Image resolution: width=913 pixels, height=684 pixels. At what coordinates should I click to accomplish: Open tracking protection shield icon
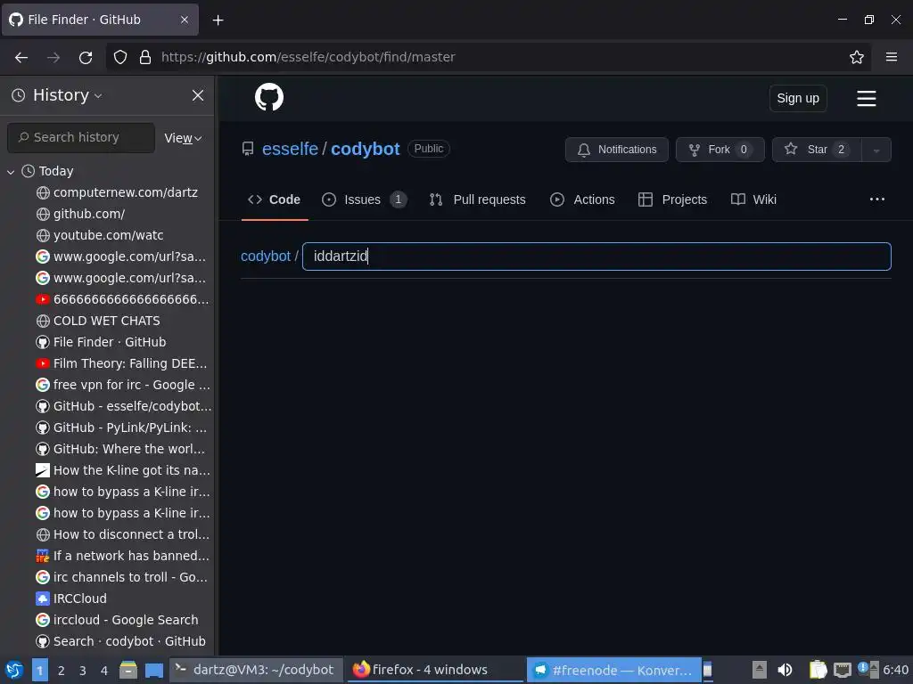[120, 57]
